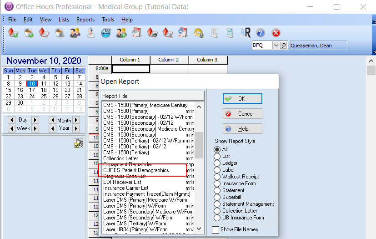
Task: Click the red book icon with green plus
Action: pyautogui.click(x=13, y=33)
